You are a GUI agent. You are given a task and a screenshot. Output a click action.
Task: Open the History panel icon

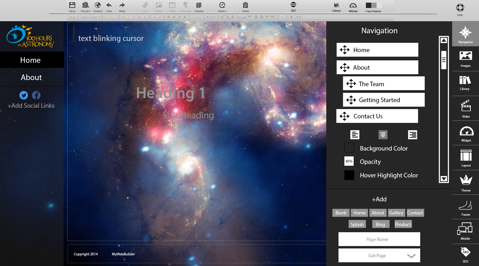[x=222, y=5]
